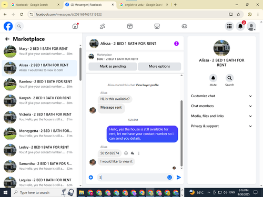
Task: Expand Media, files and links section
Action: click(x=221, y=116)
